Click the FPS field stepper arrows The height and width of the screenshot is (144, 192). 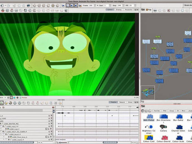(x=135, y=6)
